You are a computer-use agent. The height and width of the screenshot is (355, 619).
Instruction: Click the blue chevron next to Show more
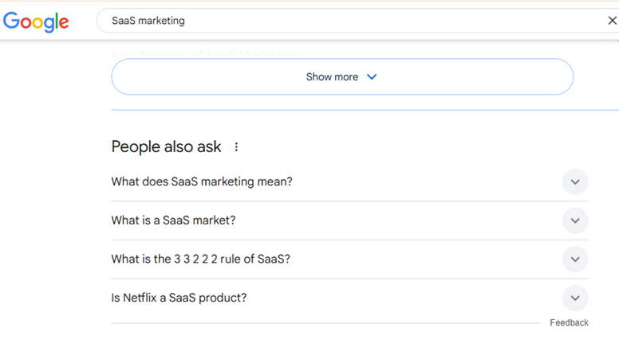[372, 77]
